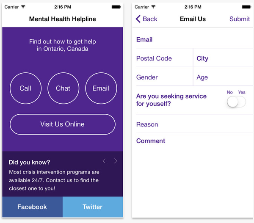
Task: Open the Twitter tab
Action: pos(93,207)
